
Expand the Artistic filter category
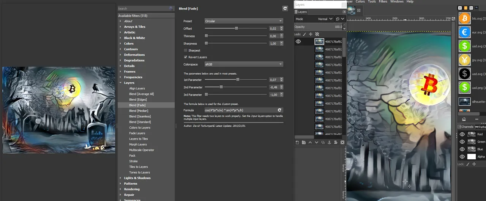(120, 32)
